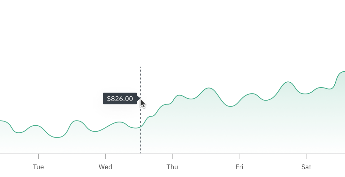Click the tick mark above Wed
Image resolution: width=345 pixels, height=177 pixels.
pyautogui.click(x=105, y=156)
